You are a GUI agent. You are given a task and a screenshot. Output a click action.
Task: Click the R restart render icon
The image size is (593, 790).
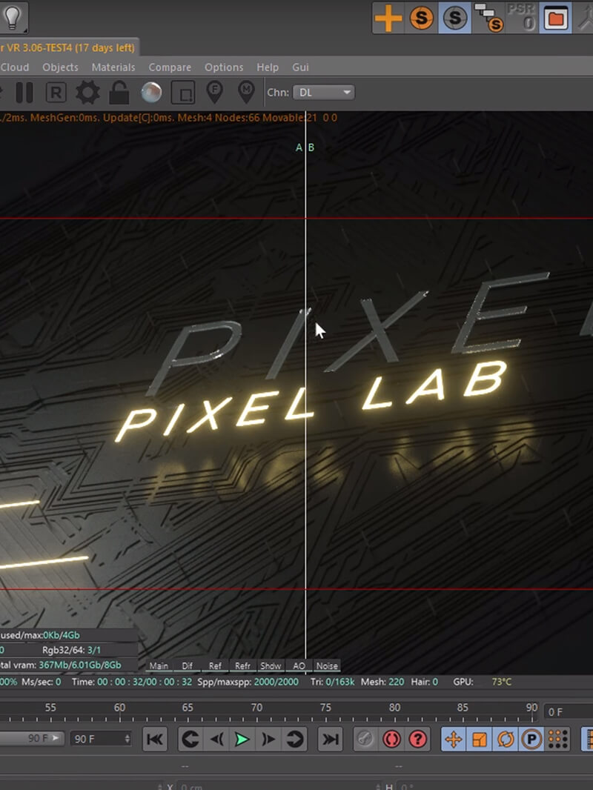[56, 93]
